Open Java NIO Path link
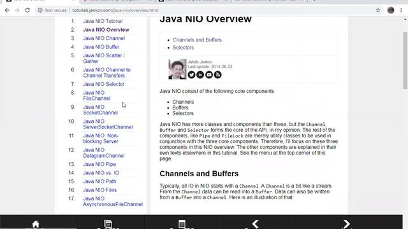This screenshot has width=408, height=229. point(99,181)
